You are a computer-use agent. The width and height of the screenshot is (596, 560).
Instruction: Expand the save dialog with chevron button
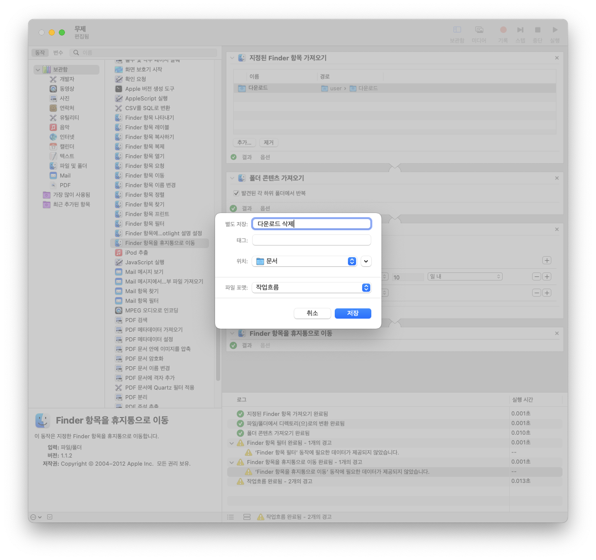[366, 261]
